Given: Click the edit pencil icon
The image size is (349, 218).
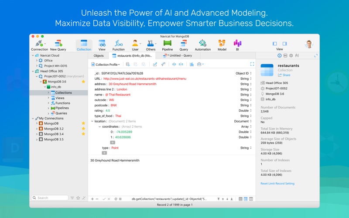Looking at the screenshot, I should (x=155, y=64).
